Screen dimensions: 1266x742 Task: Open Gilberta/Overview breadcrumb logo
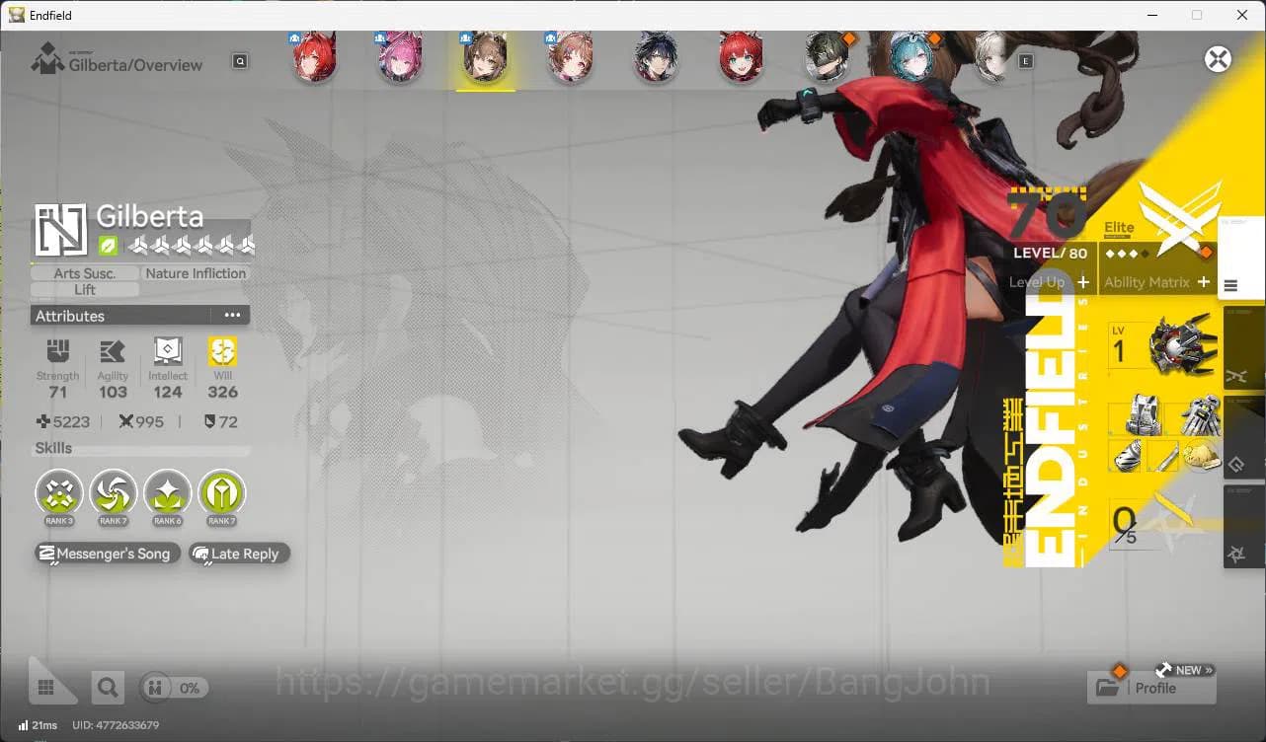(47, 59)
